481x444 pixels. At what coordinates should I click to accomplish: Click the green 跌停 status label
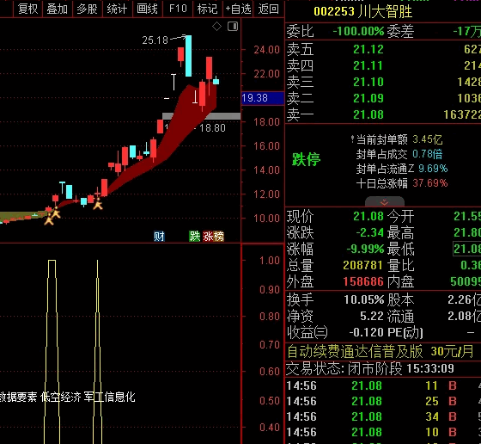(306, 159)
